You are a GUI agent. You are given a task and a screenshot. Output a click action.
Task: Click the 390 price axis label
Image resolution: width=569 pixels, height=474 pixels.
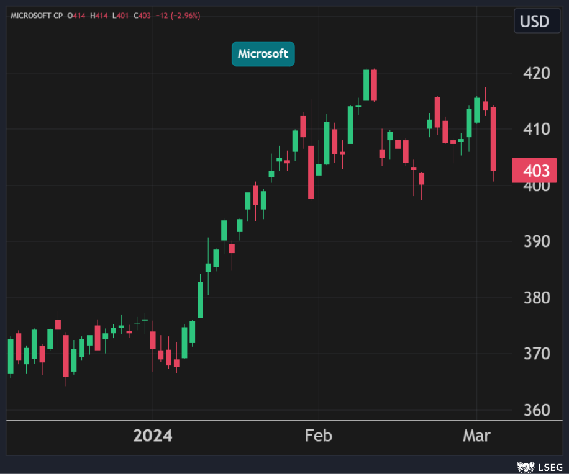coord(537,242)
